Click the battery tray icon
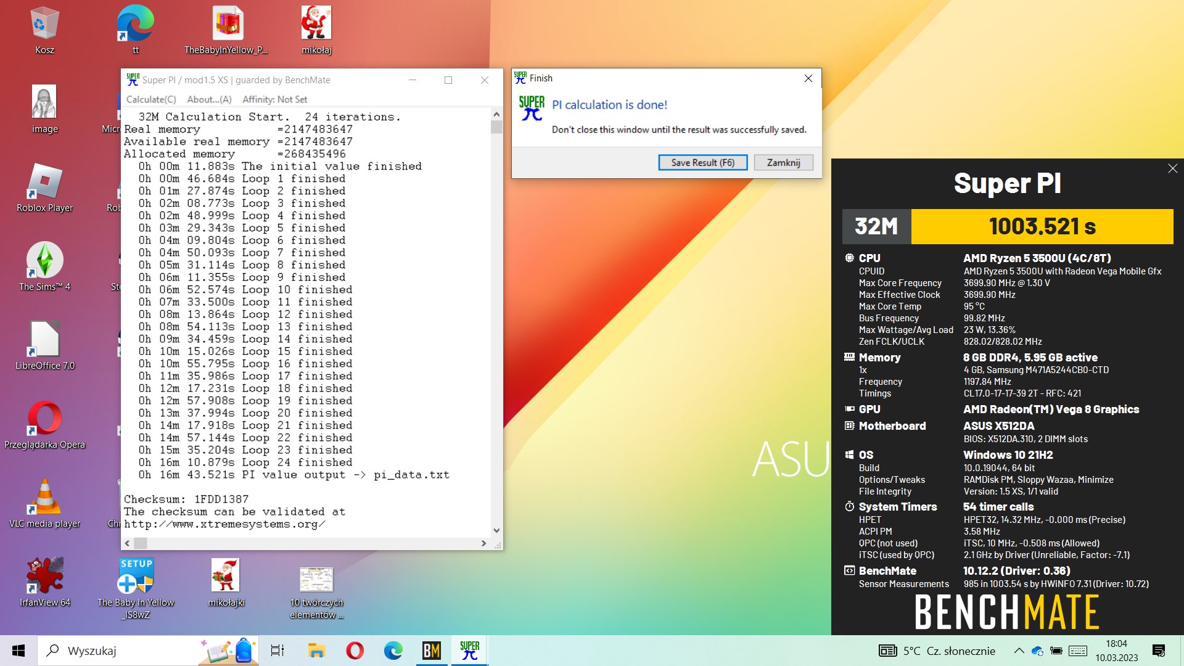1184x666 pixels. (x=1056, y=651)
